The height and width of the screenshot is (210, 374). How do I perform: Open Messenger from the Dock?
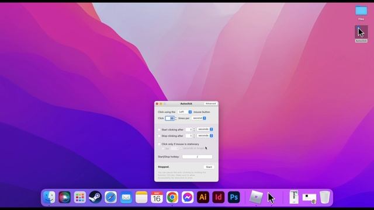(x=188, y=197)
